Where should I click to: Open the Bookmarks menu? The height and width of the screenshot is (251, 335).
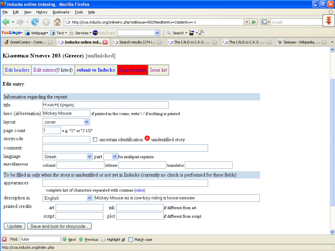61,12
